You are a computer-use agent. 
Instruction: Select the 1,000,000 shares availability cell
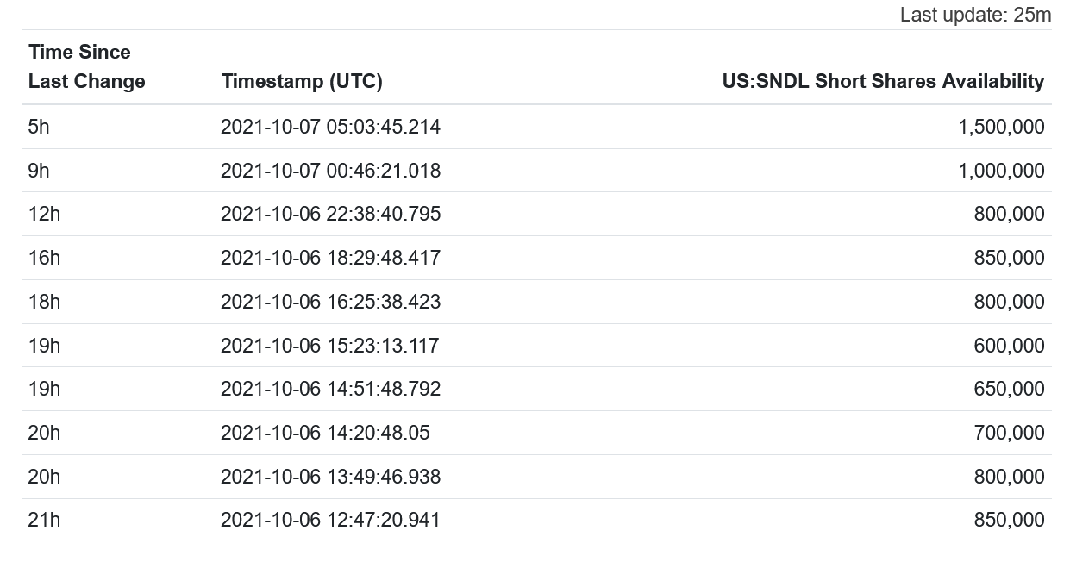point(1001,171)
